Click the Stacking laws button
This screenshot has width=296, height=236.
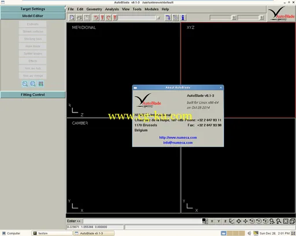pyautogui.click(x=33, y=39)
